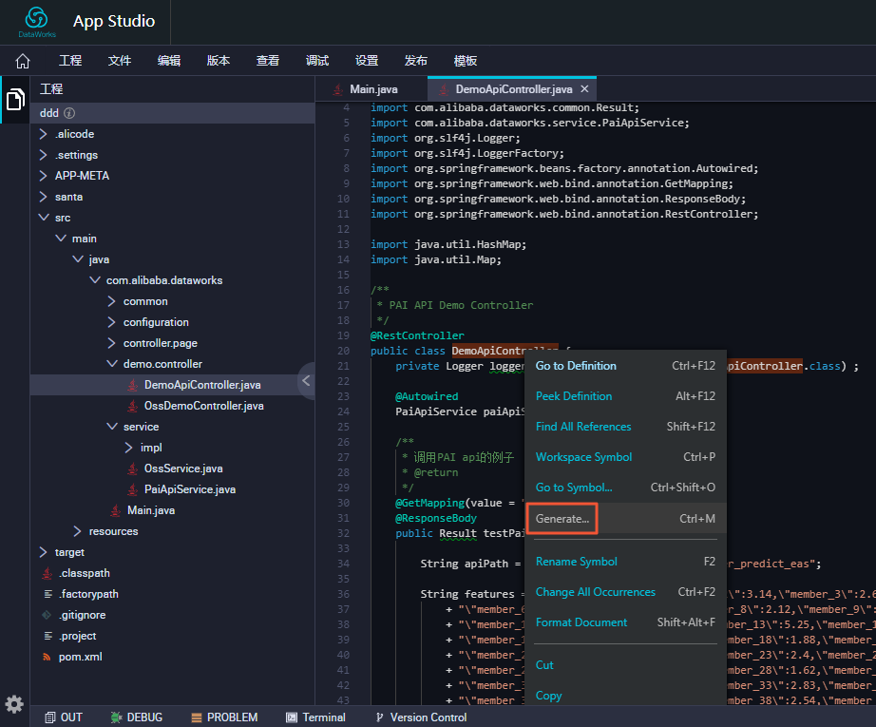Collapse the com.alibaba.dataworks package
This screenshot has height=727, width=876.
(95, 280)
